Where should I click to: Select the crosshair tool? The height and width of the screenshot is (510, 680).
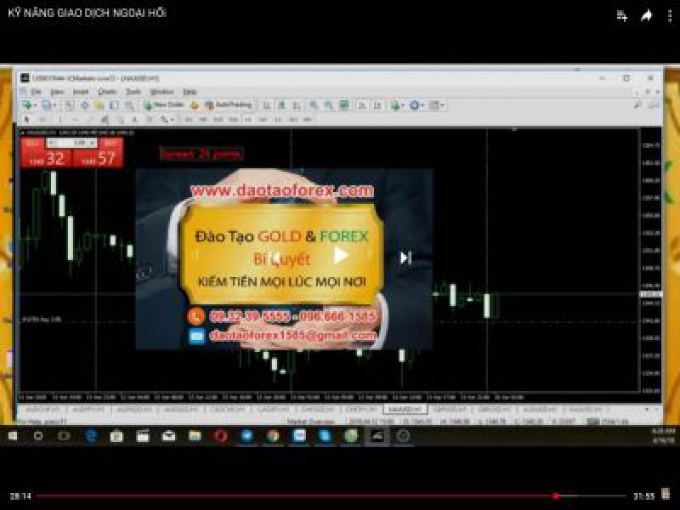42,119
